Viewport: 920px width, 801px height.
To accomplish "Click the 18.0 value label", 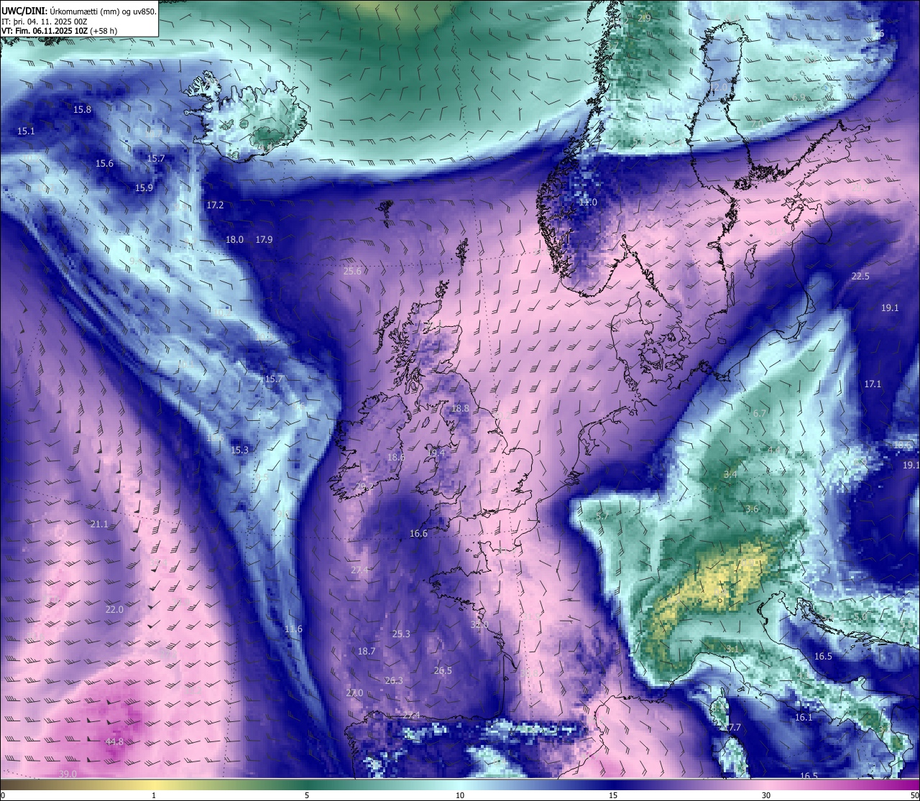I will tap(234, 240).
